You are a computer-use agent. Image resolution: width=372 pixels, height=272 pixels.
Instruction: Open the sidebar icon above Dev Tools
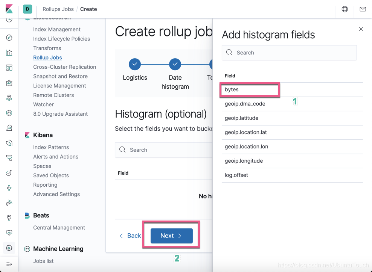pyautogui.click(x=9, y=203)
